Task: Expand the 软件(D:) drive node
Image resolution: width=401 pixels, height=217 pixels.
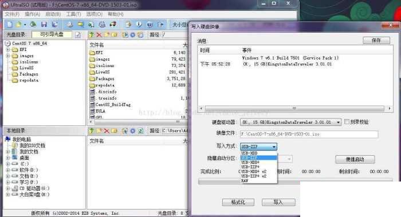Action: [x=8, y=170]
